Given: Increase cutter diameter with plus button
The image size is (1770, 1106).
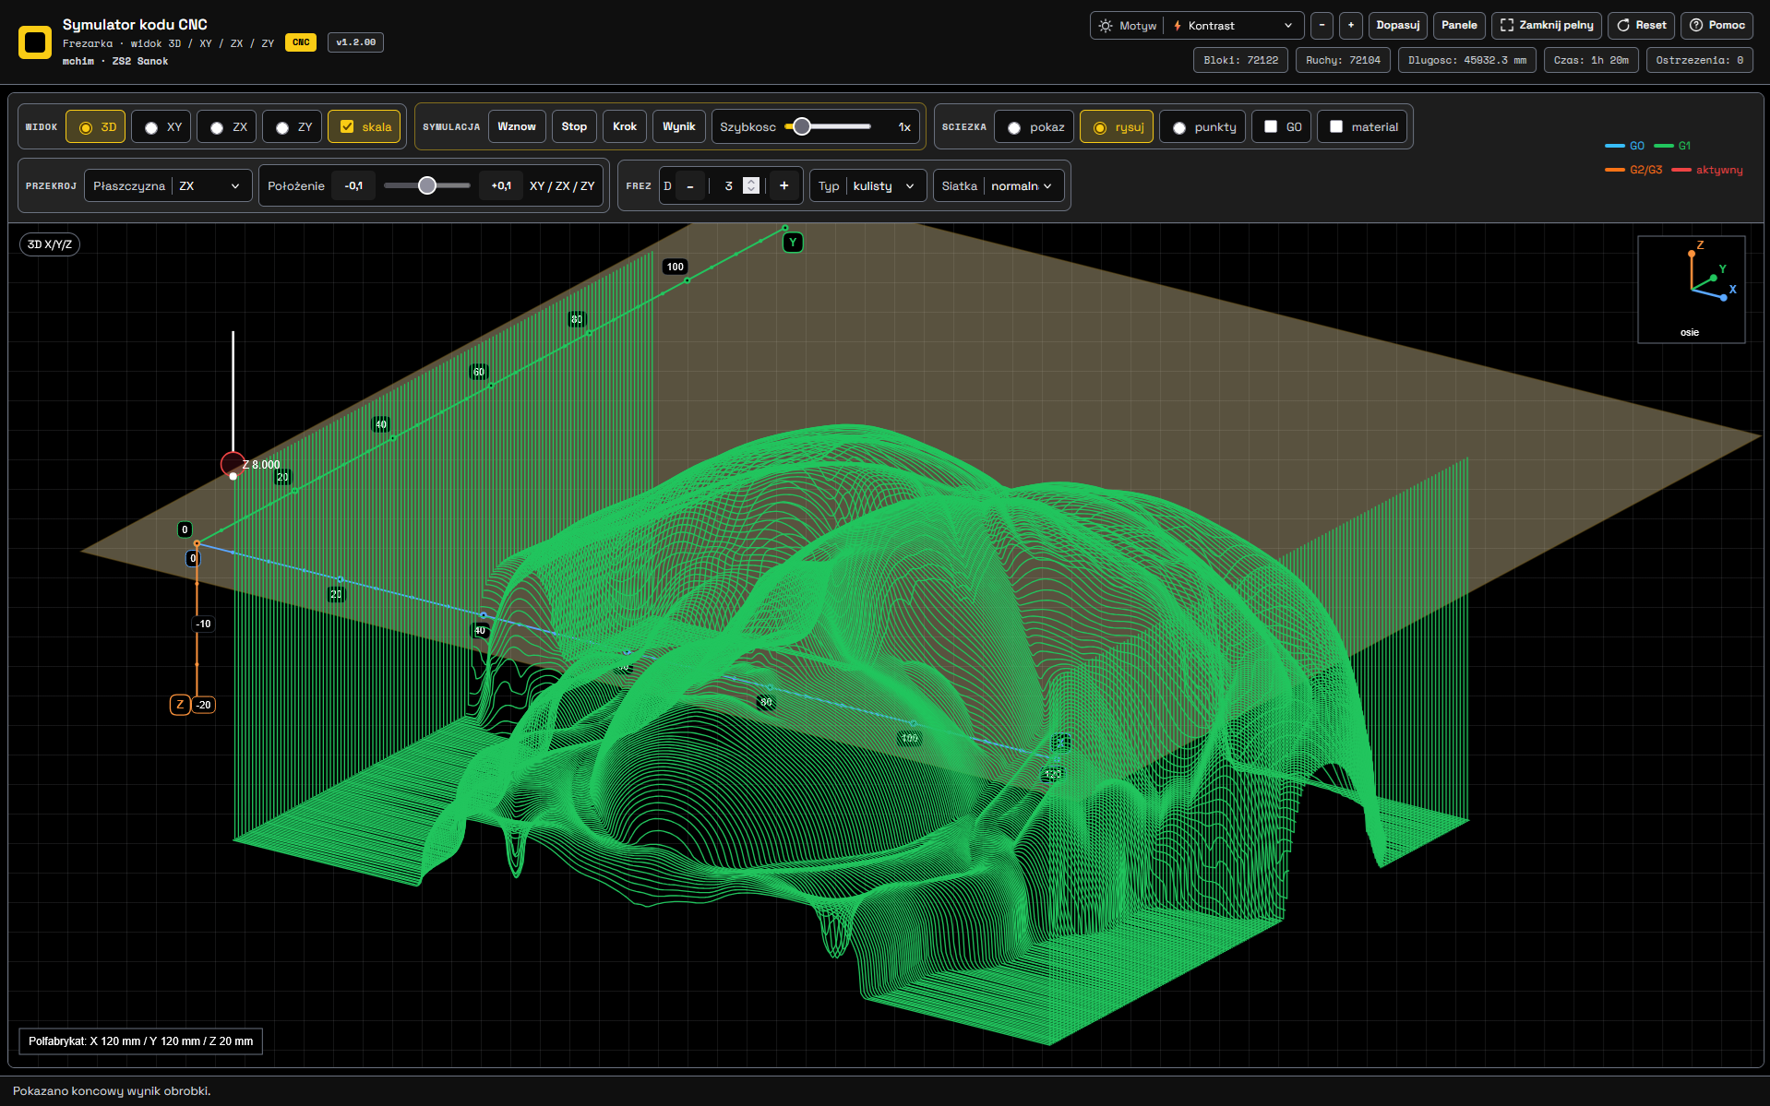Looking at the screenshot, I should (784, 186).
